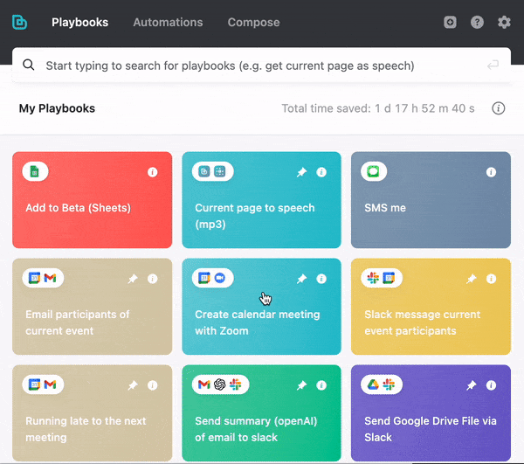Info icon on Send Google Drive File card

pos(491,385)
